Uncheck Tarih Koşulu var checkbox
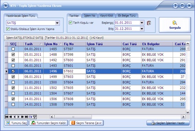 (x=71, y=23)
